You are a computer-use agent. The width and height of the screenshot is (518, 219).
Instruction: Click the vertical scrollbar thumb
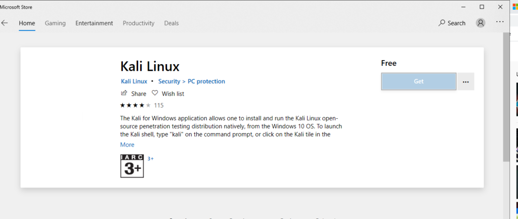[x=506, y=97]
